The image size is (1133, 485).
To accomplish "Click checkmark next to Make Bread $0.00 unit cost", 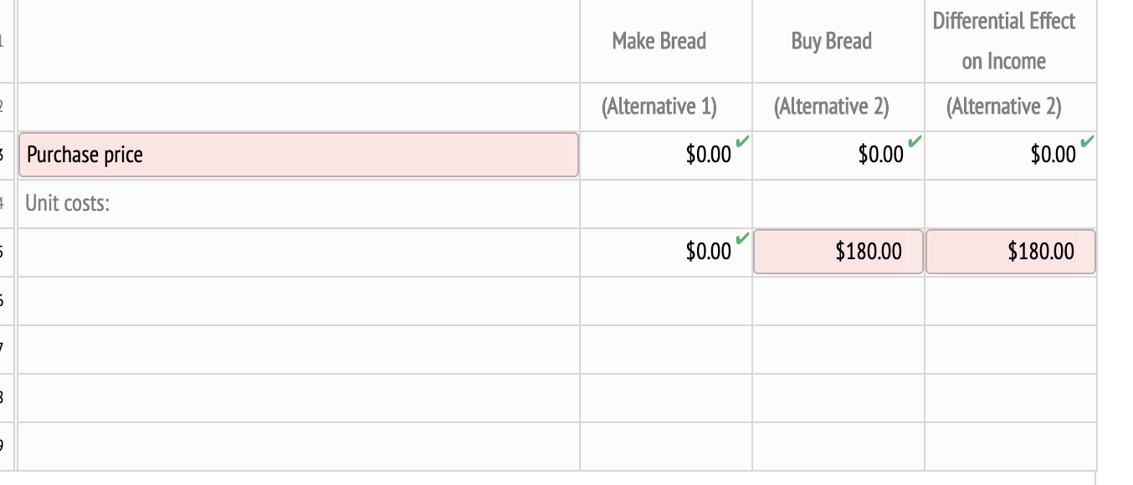I will 740,240.
